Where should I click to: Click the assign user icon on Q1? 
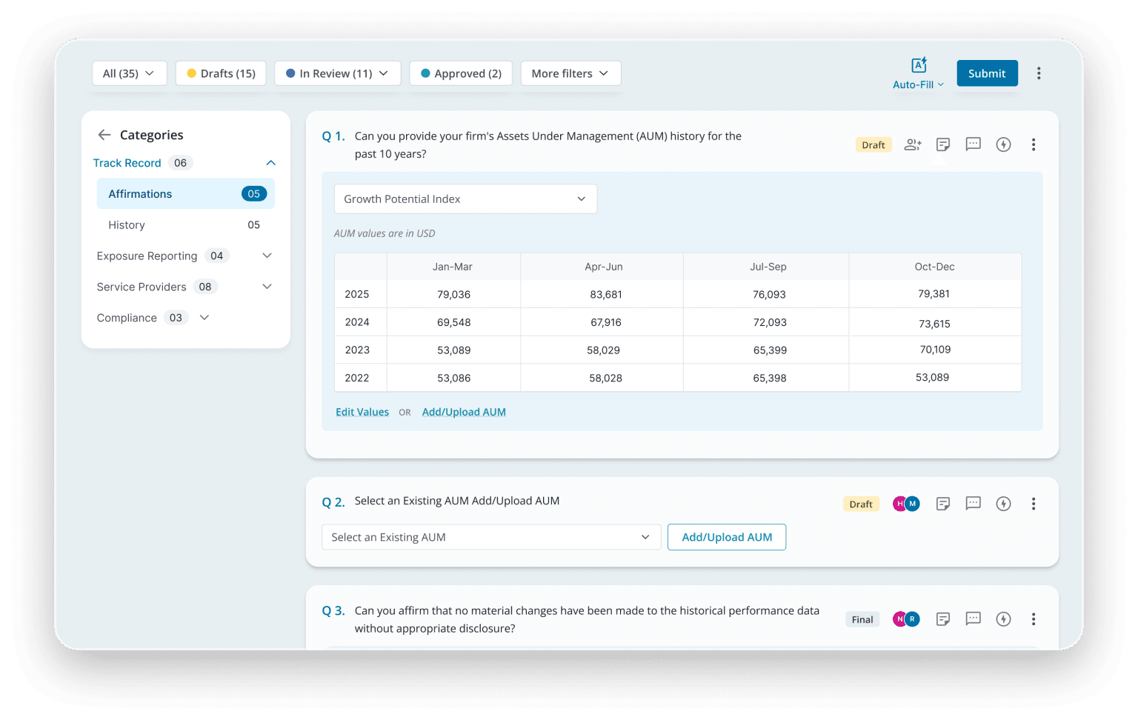click(x=913, y=145)
